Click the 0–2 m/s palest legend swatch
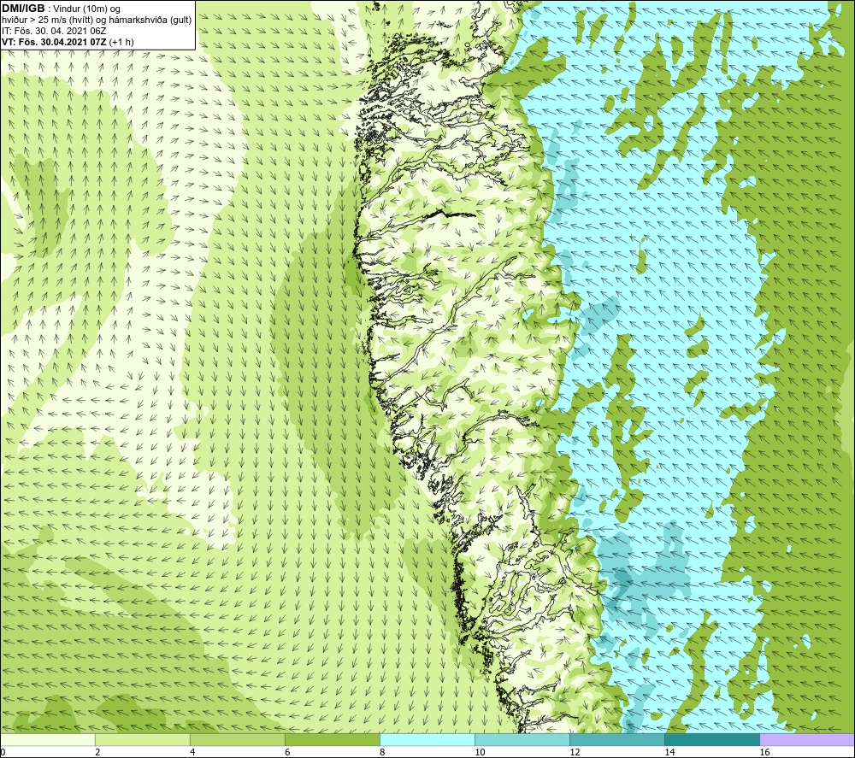Image resolution: width=855 pixels, height=758 pixels. 47,739
